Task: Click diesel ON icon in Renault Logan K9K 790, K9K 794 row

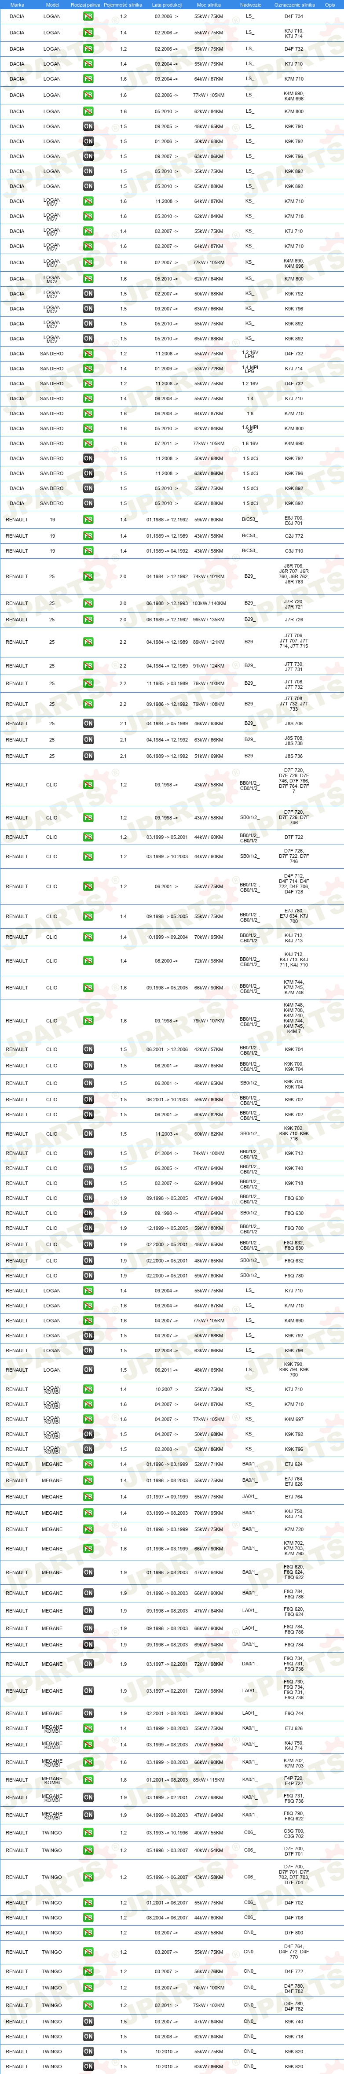Action: [x=88, y=1370]
